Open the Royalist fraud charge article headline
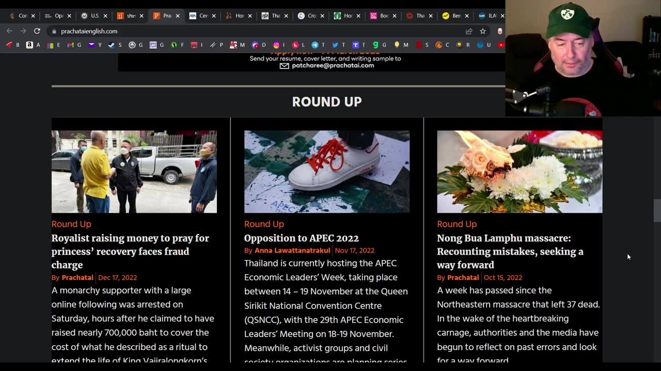This screenshot has width=661, height=371. [x=130, y=251]
